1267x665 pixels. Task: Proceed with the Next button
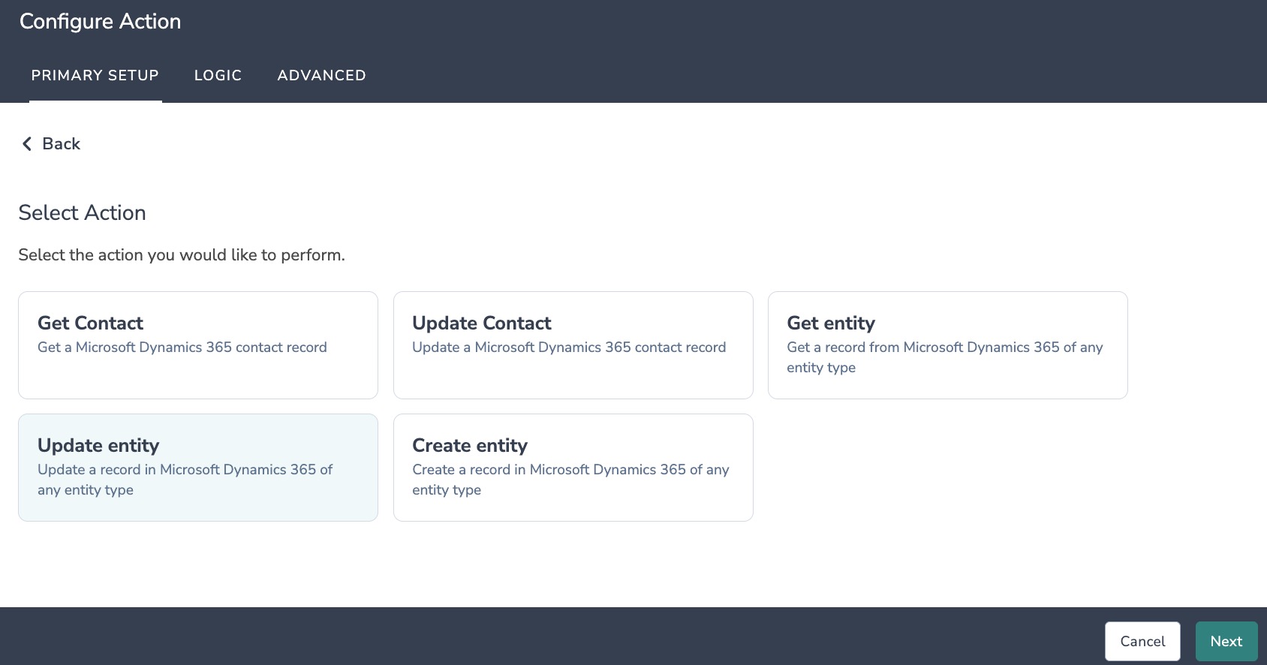click(x=1226, y=642)
